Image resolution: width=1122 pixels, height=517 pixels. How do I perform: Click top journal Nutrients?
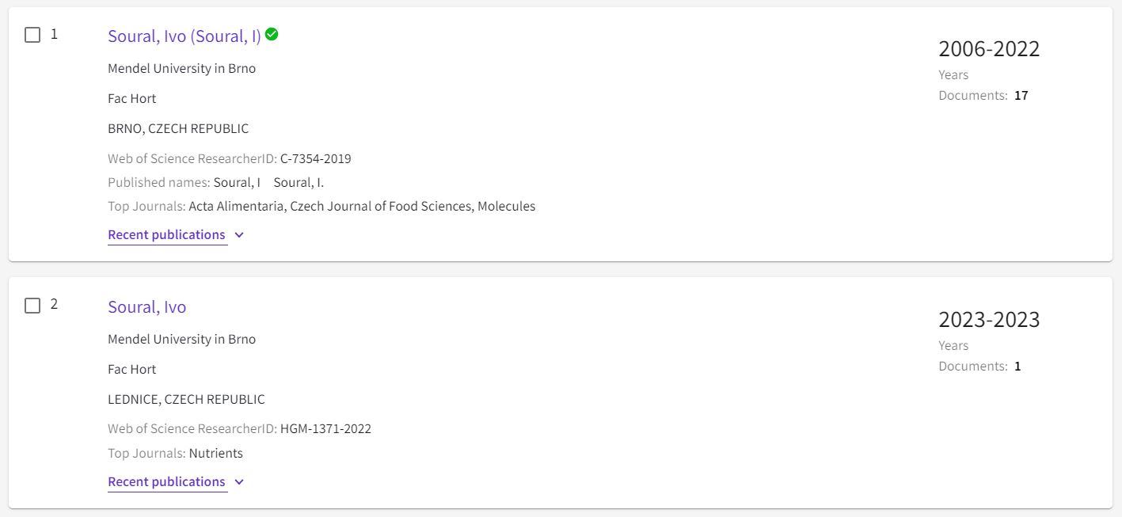[216, 454]
